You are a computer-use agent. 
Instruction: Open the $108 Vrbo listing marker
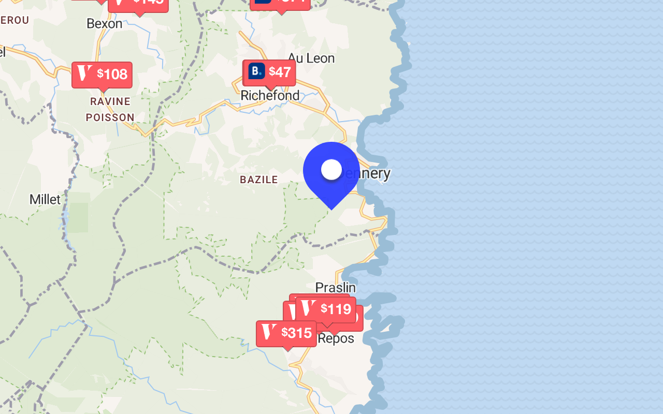click(102, 75)
